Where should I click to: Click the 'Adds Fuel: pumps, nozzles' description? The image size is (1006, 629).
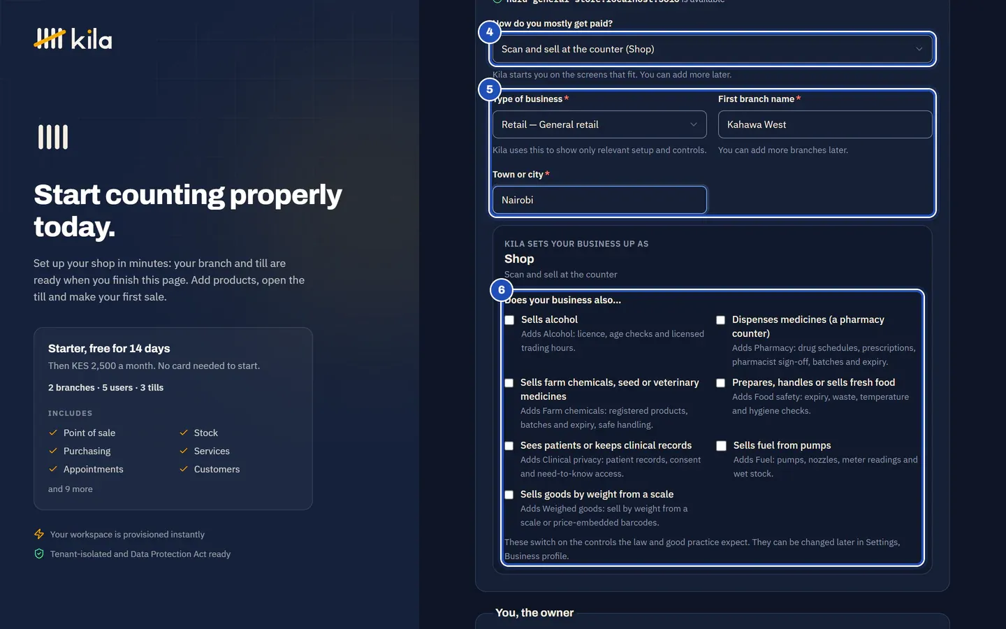(826, 467)
